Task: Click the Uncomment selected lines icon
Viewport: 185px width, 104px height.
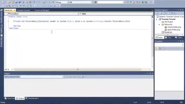Action: click(x=31, y=6)
